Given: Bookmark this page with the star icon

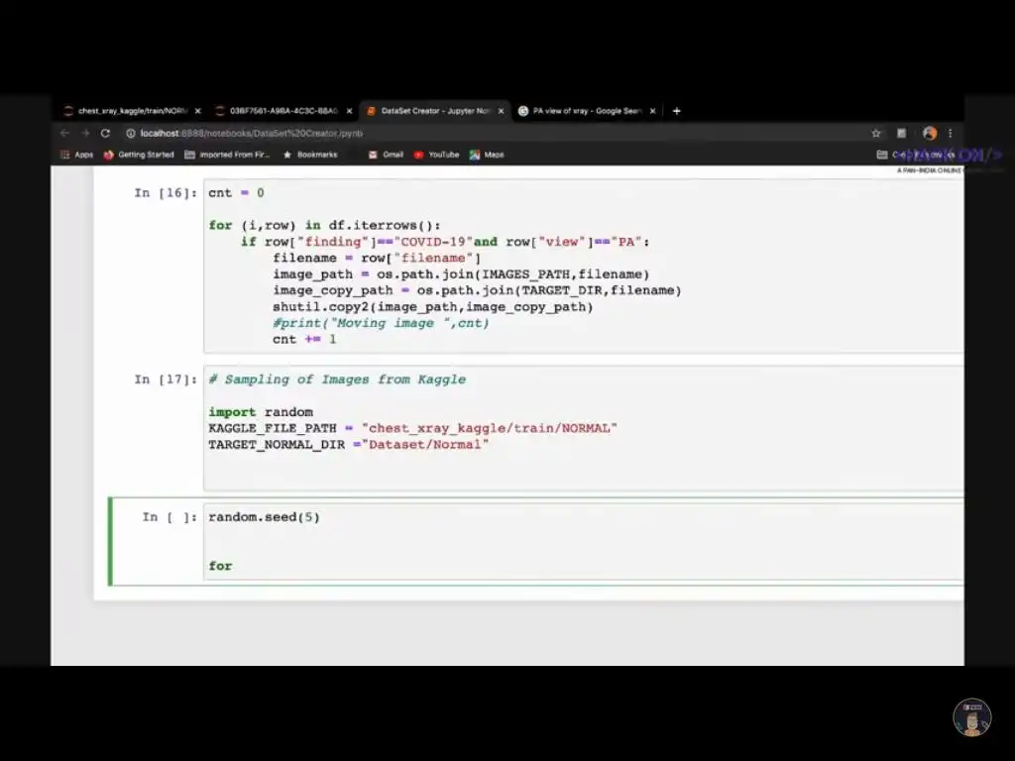Looking at the screenshot, I should pos(876,134).
